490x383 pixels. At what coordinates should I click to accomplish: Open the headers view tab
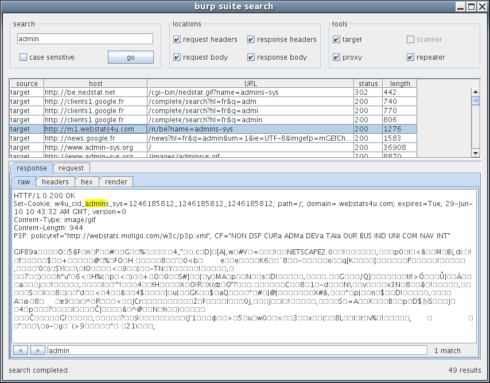[x=55, y=182]
